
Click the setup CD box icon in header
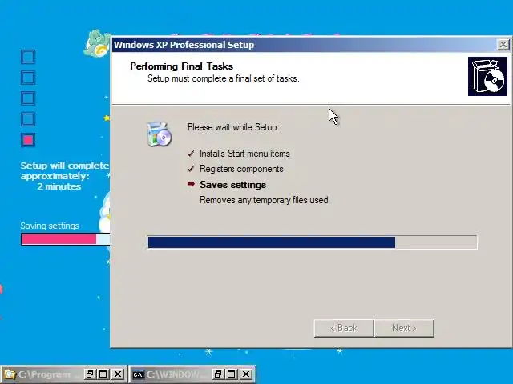pyautogui.click(x=487, y=77)
